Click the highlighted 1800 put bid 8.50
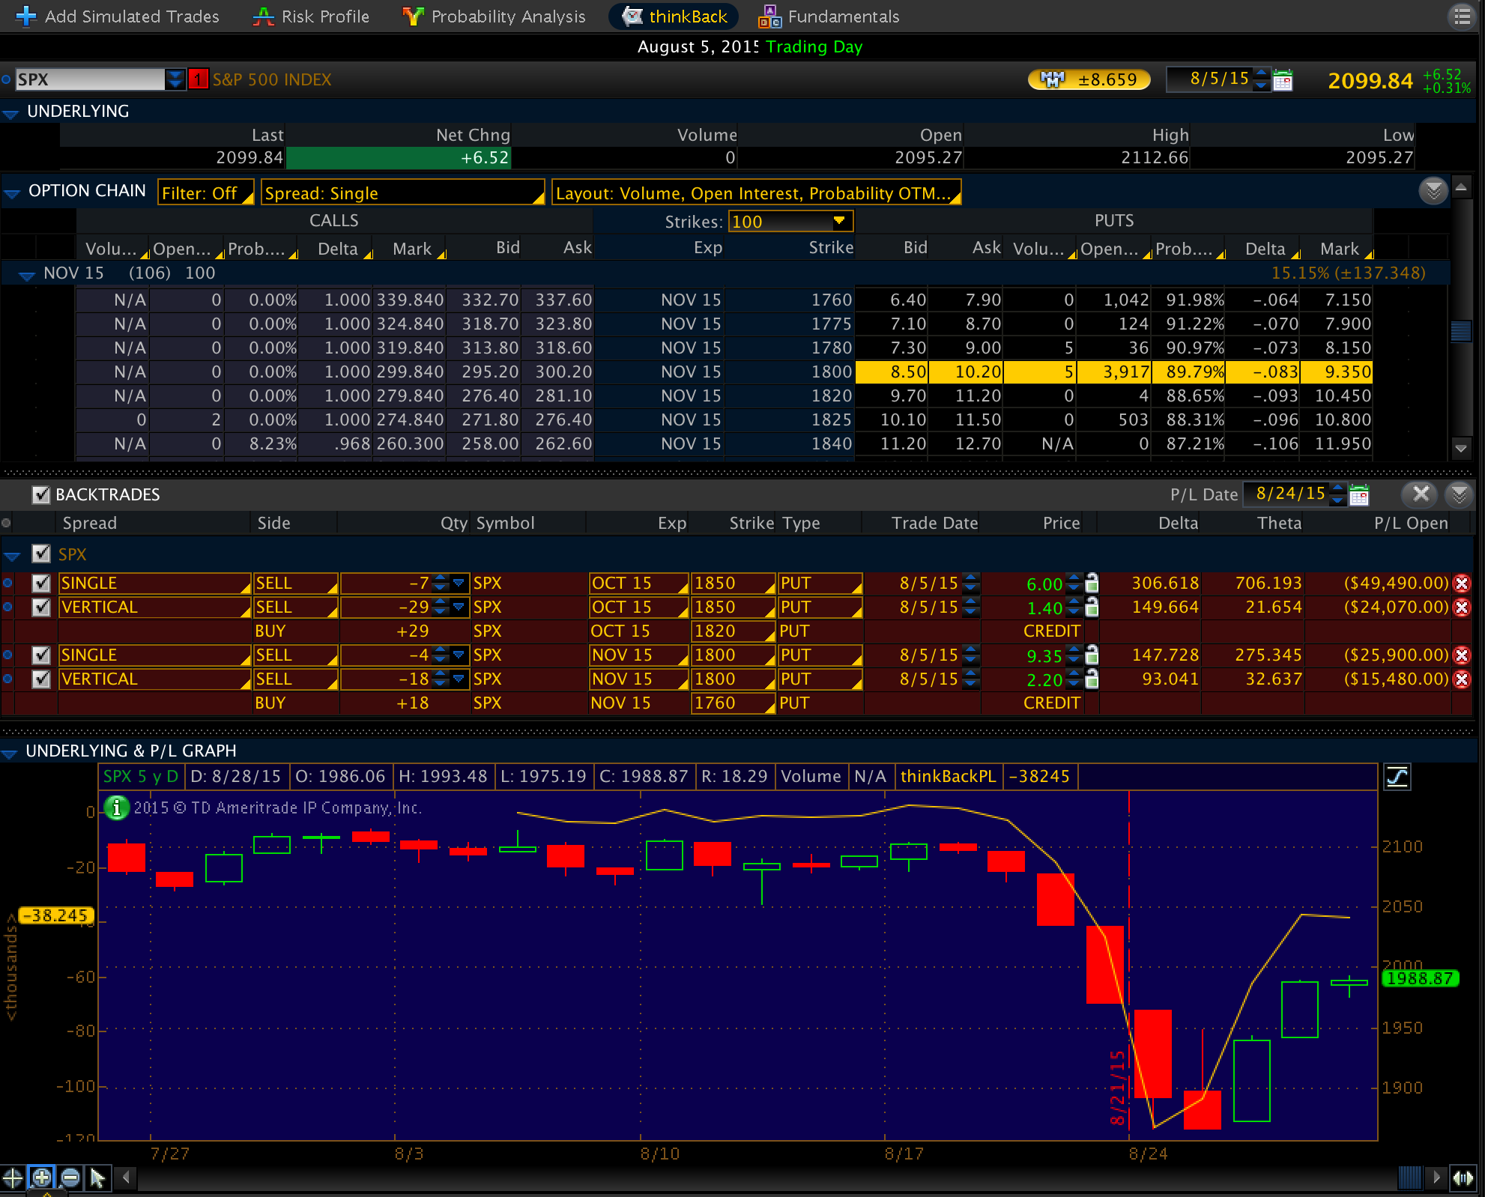 (x=892, y=372)
